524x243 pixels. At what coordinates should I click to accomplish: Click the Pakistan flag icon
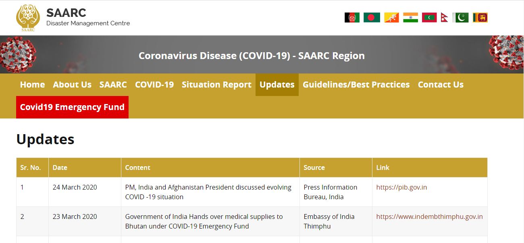[x=460, y=17]
